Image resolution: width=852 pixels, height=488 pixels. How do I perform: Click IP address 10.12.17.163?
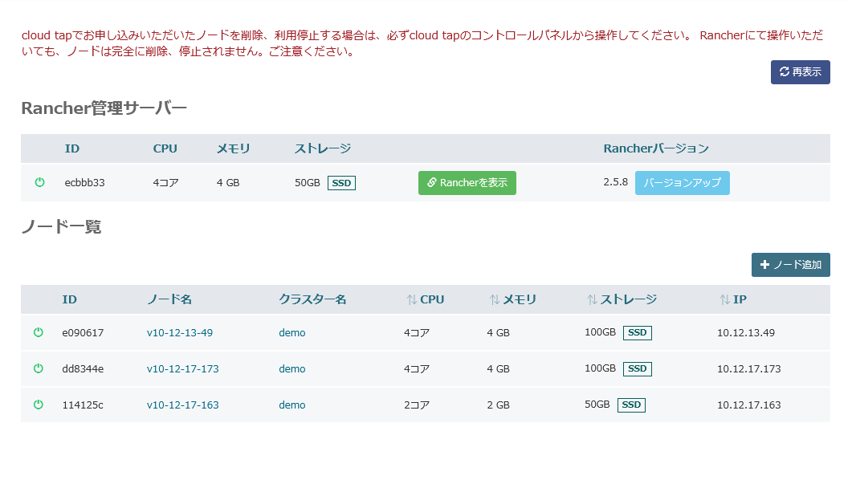[x=748, y=405]
